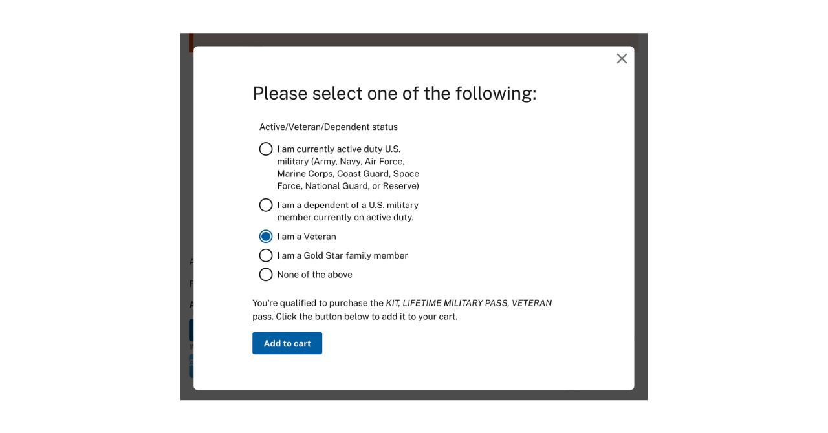Close the dialog using the X icon
The image size is (828, 433).
[622, 59]
